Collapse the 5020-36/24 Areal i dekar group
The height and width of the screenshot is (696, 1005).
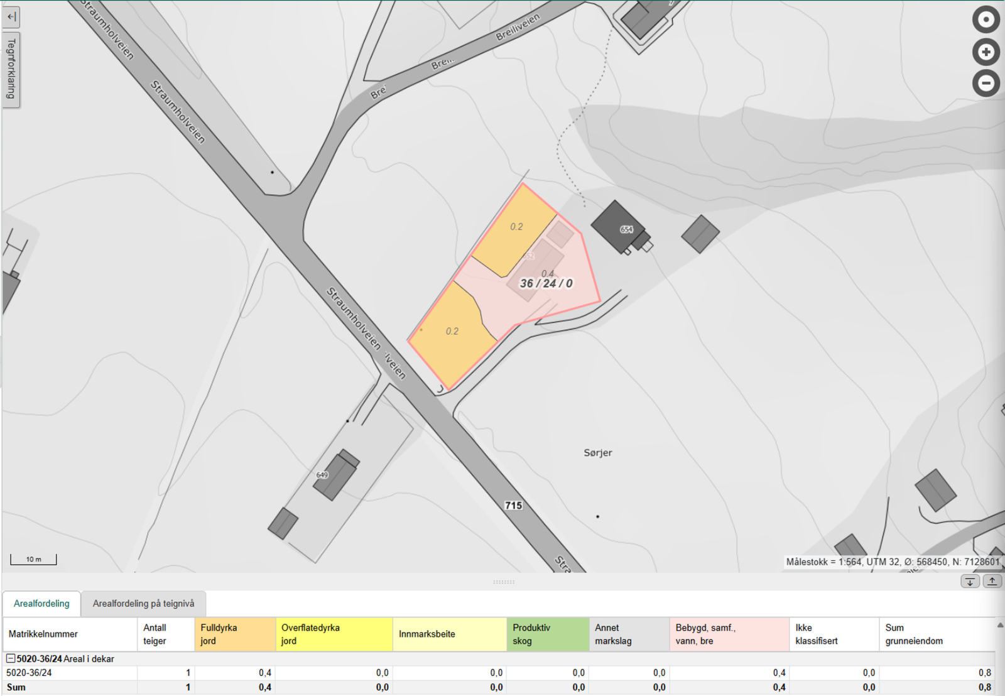11,659
